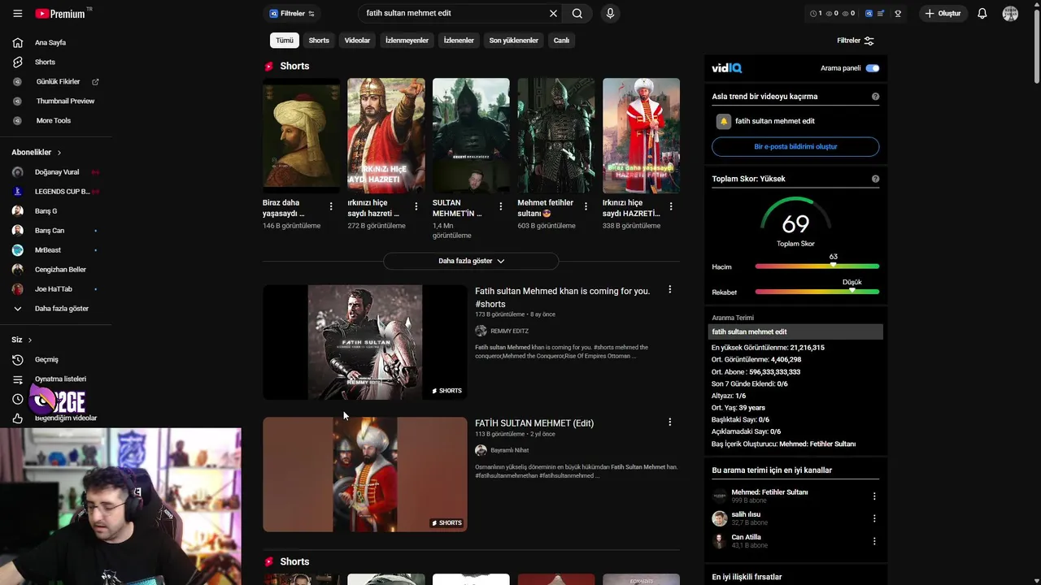Select the Shorts filter chip
The width and height of the screenshot is (1041, 585).
[x=319, y=40]
